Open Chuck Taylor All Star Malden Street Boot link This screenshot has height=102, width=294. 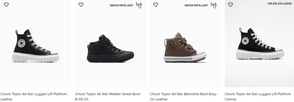(108, 94)
